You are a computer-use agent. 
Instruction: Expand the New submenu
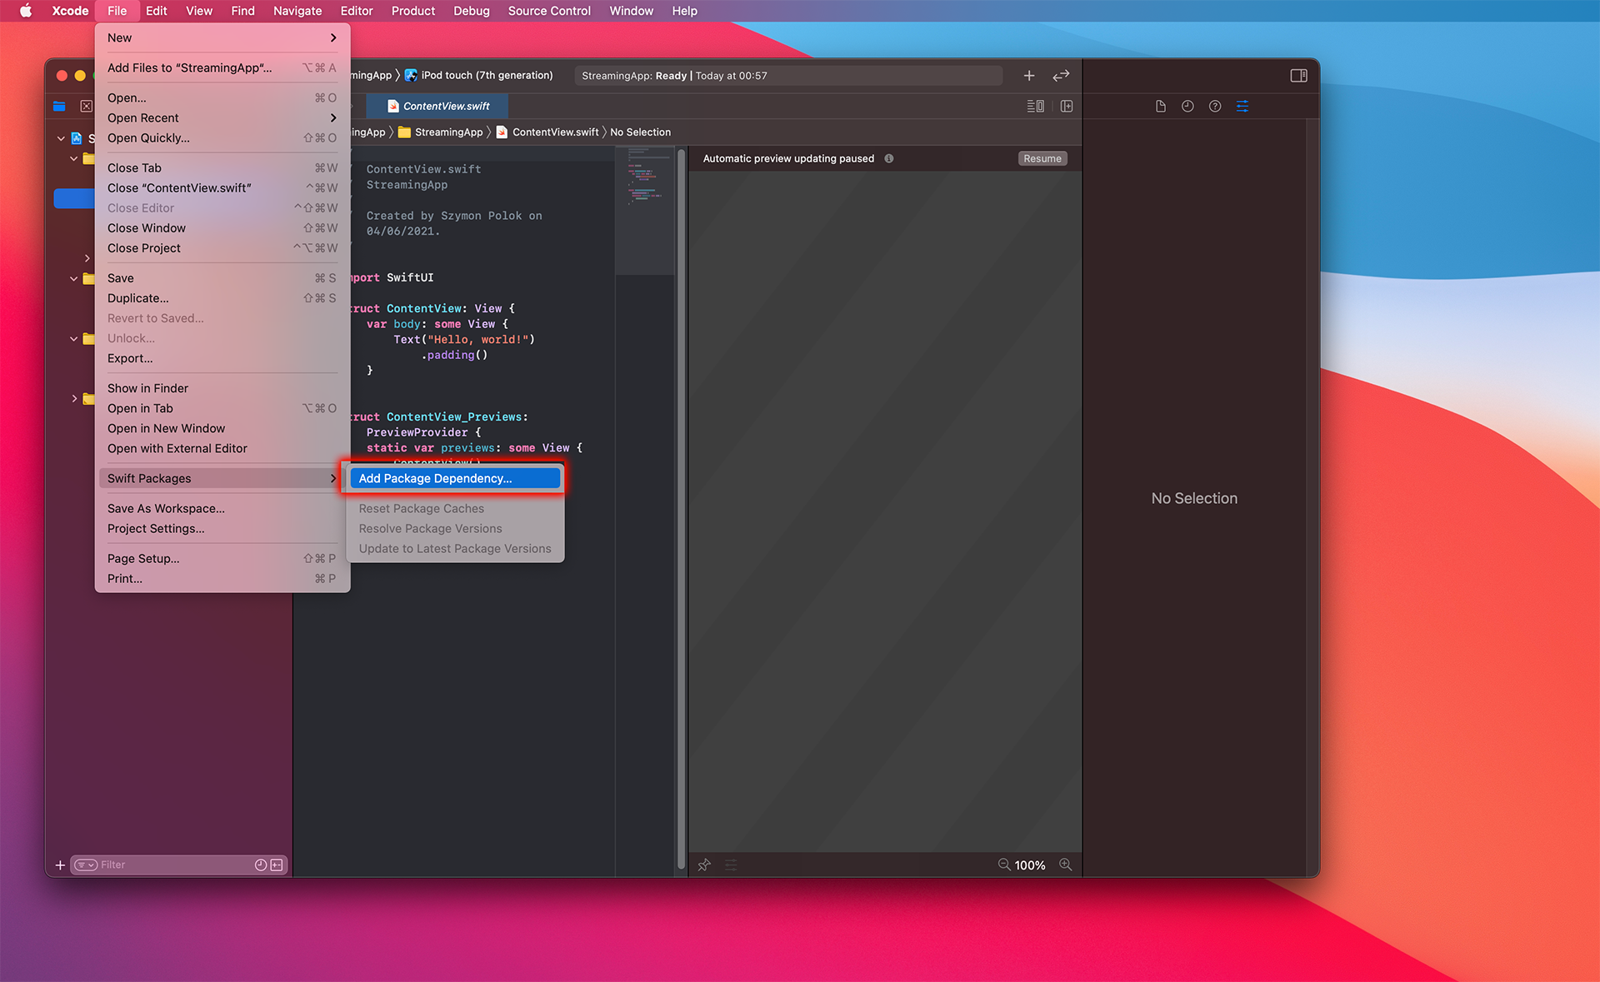(222, 37)
